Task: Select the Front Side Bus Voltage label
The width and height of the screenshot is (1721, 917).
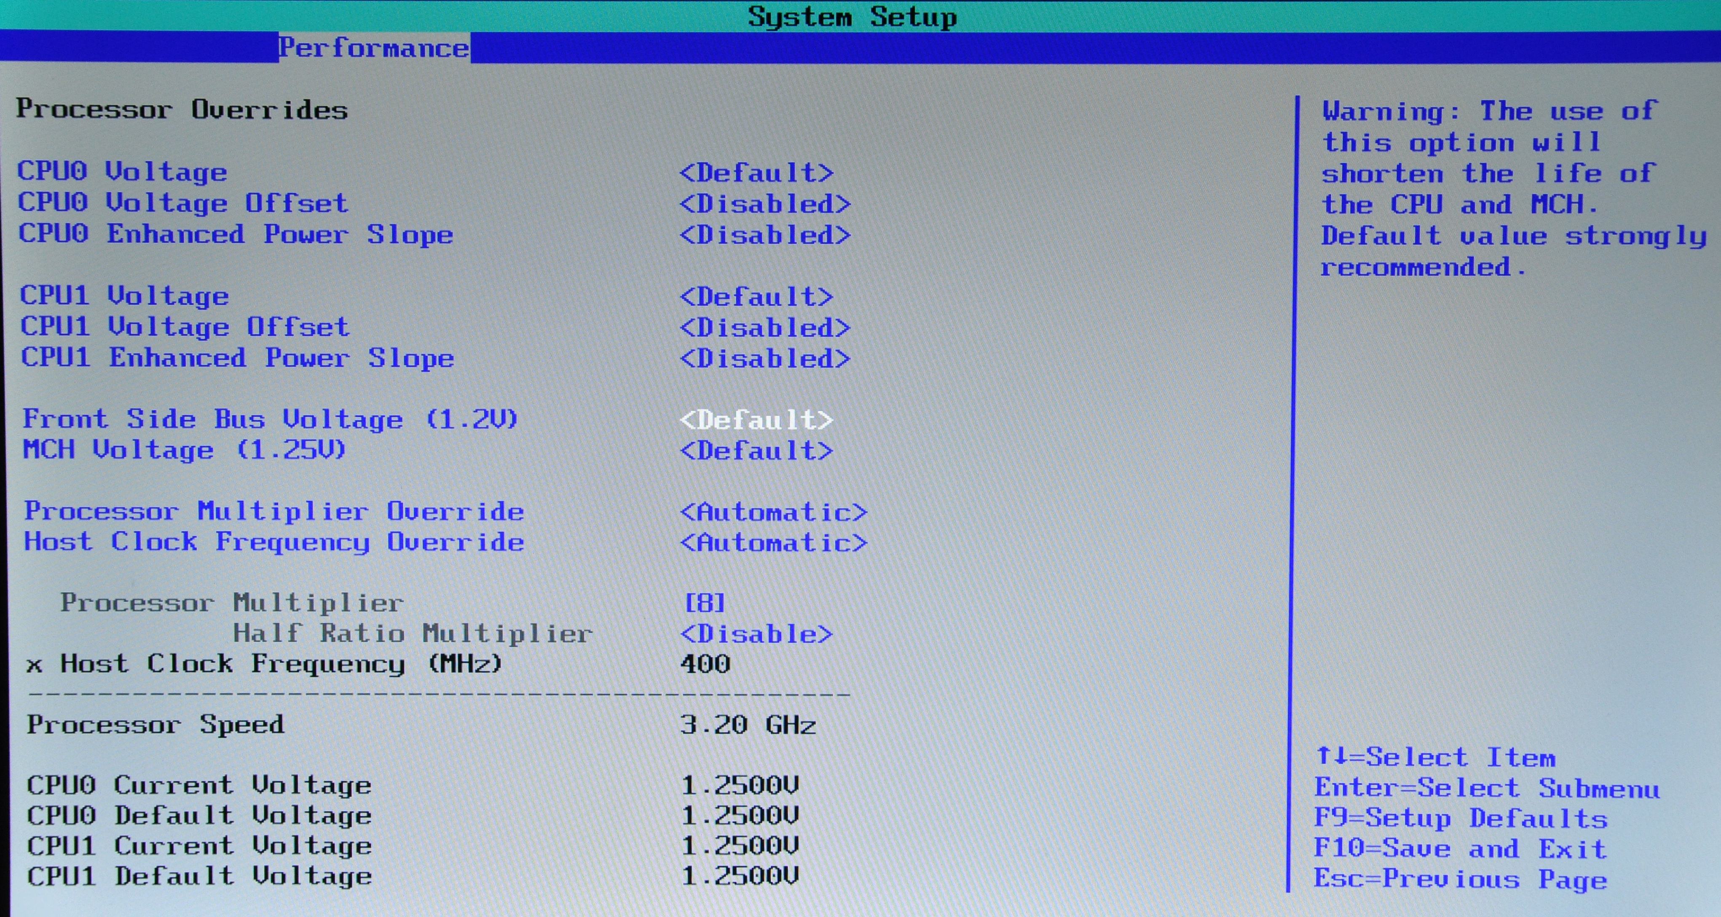Action: pyautogui.click(x=270, y=419)
